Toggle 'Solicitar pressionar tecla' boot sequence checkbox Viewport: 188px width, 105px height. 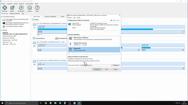[x=68, y=61]
